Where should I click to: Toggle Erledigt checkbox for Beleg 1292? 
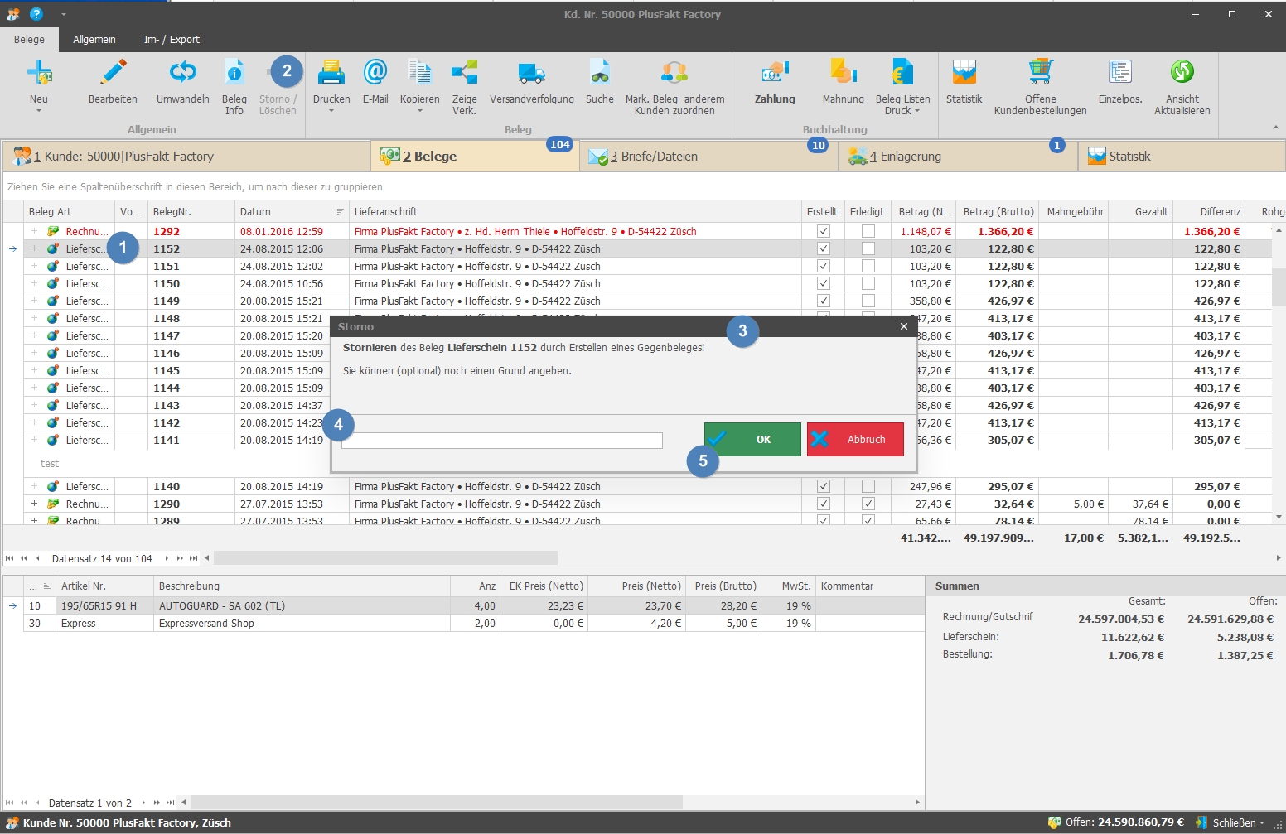[x=868, y=231]
